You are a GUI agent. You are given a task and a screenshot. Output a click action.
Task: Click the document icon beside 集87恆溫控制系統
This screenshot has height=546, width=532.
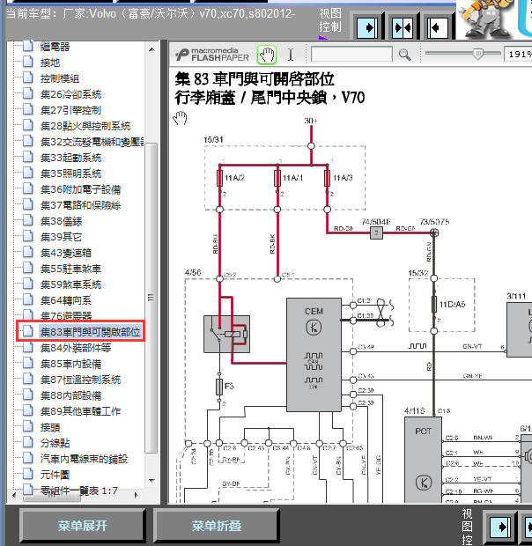28,379
